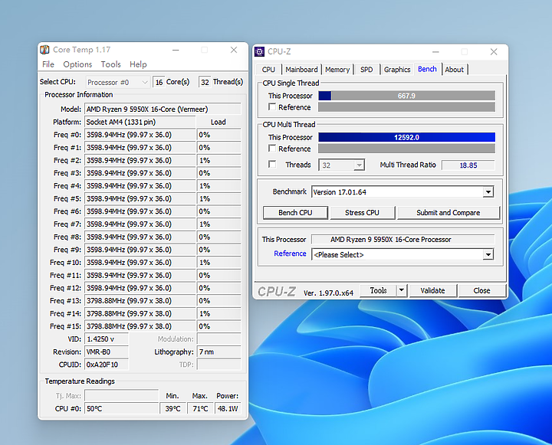Click the Bench CPU button
Screen dimensions: 552x445
click(x=295, y=212)
